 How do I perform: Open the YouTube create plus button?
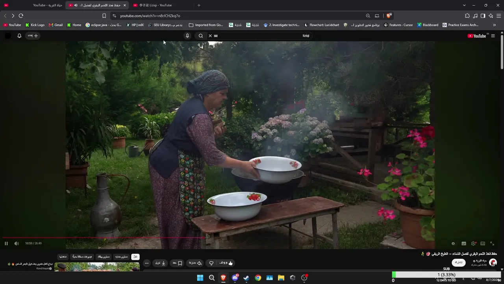[x=33, y=36]
